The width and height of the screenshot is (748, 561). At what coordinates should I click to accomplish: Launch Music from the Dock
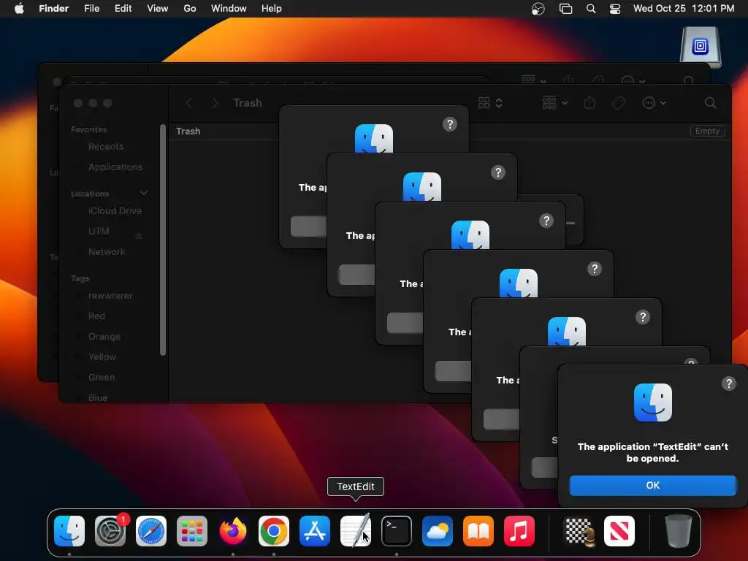coord(519,531)
